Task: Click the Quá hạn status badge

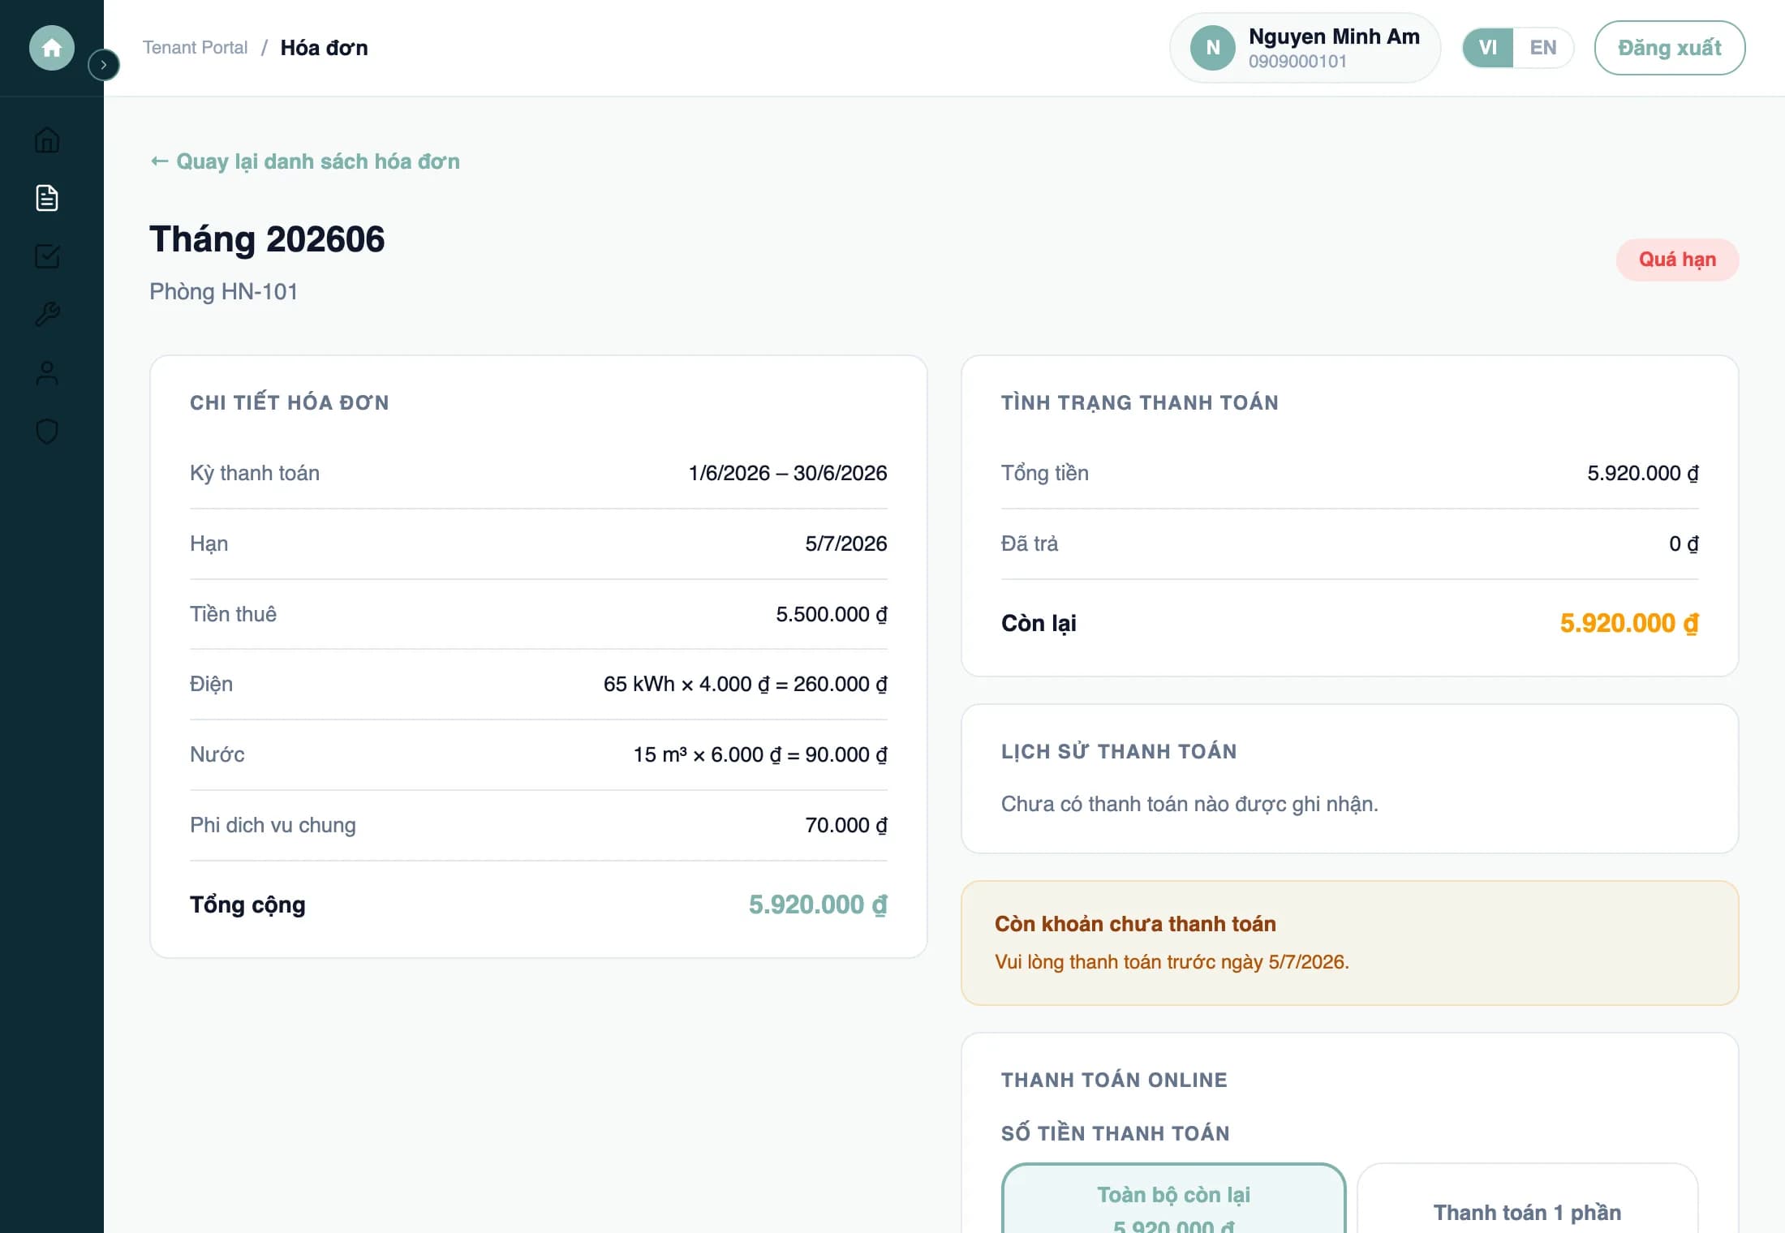Action: click(x=1677, y=260)
